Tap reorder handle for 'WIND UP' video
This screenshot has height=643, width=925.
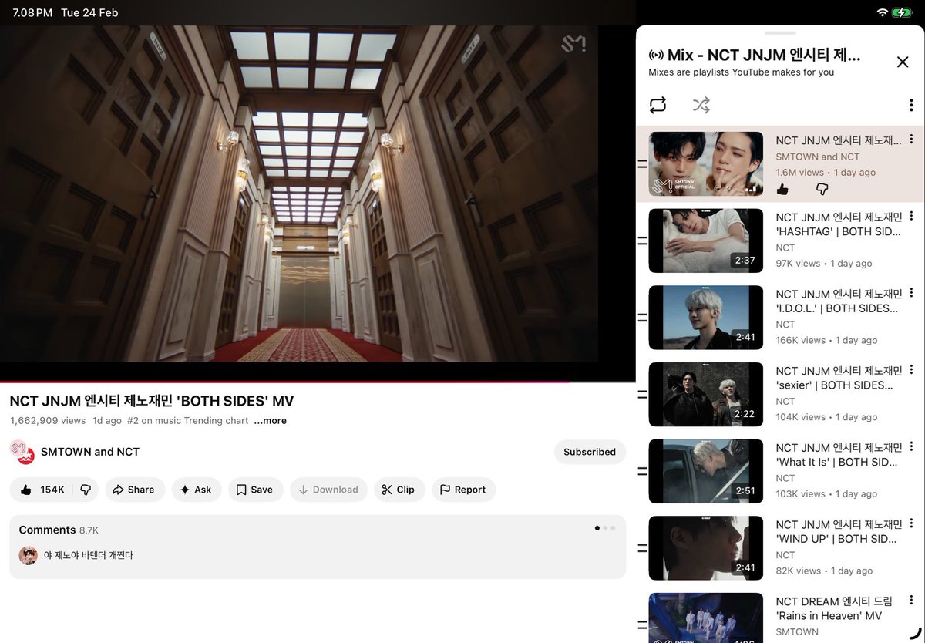642,548
